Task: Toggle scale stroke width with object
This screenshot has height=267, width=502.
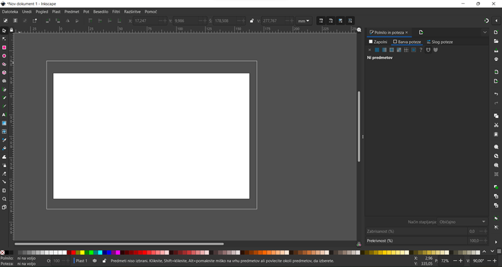Action: point(321,21)
